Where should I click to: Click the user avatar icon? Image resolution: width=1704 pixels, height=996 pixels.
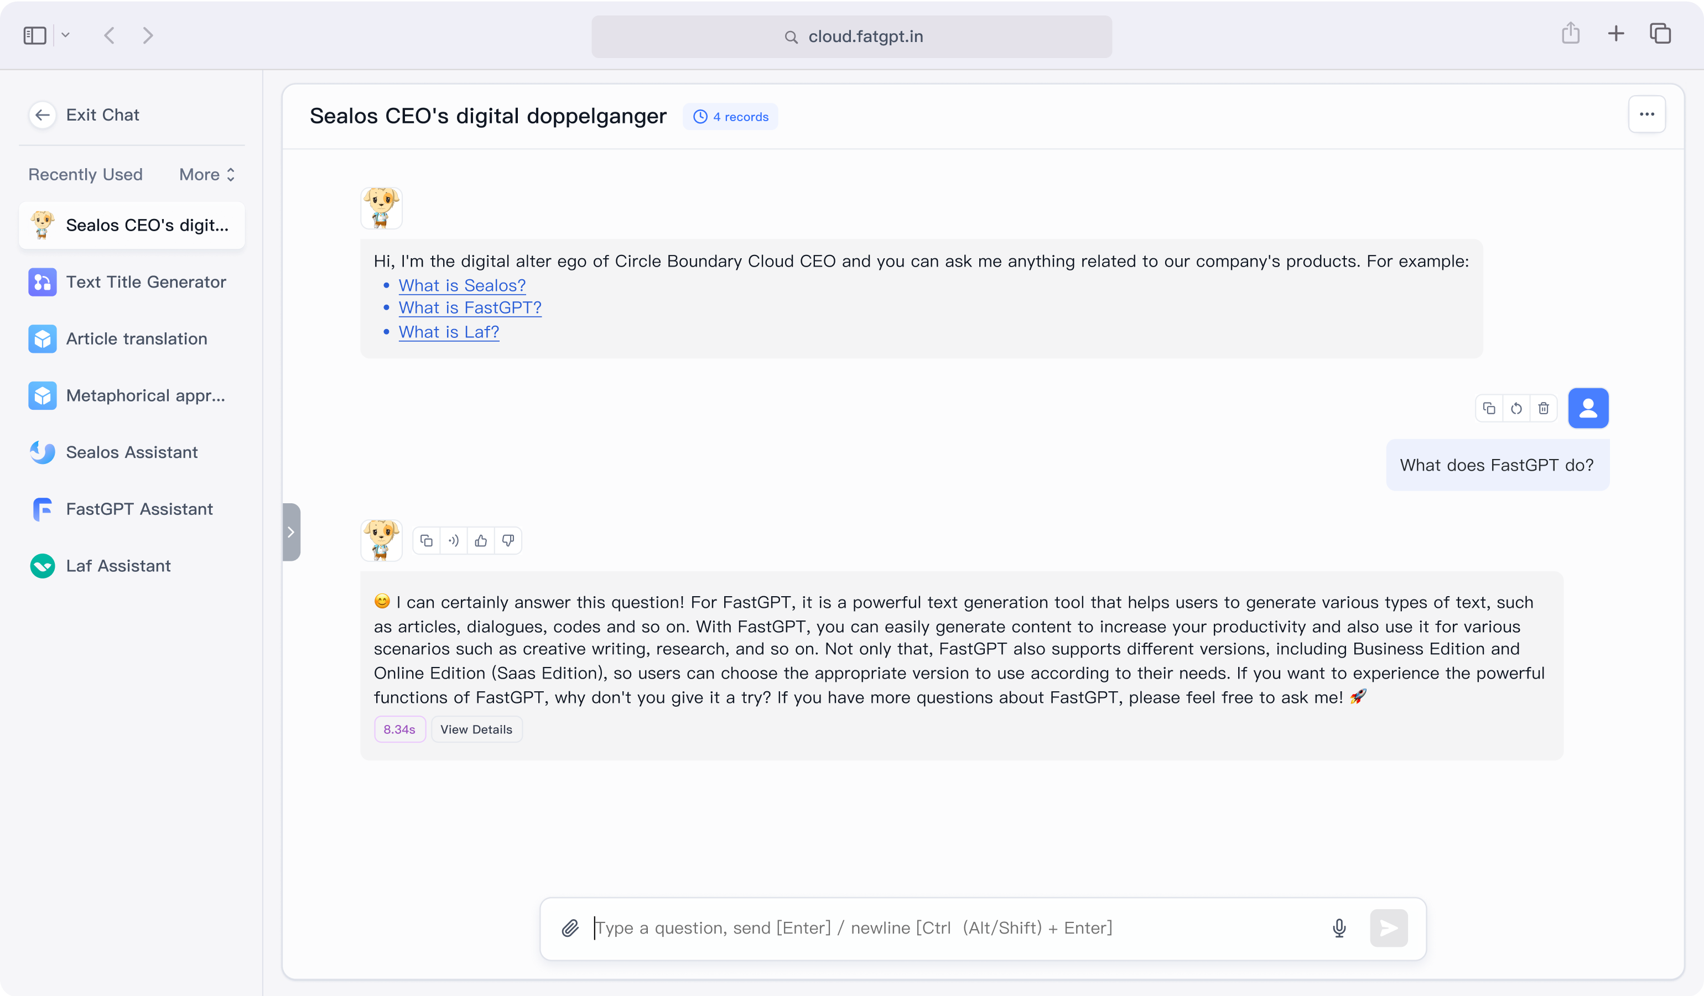1588,408
